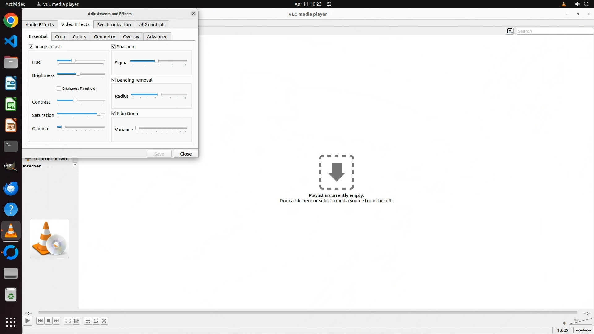Toggle fullscreen video mode icon
Image resolution: width=594 pixels, height=334 pixels.
(x=68, y=321)
